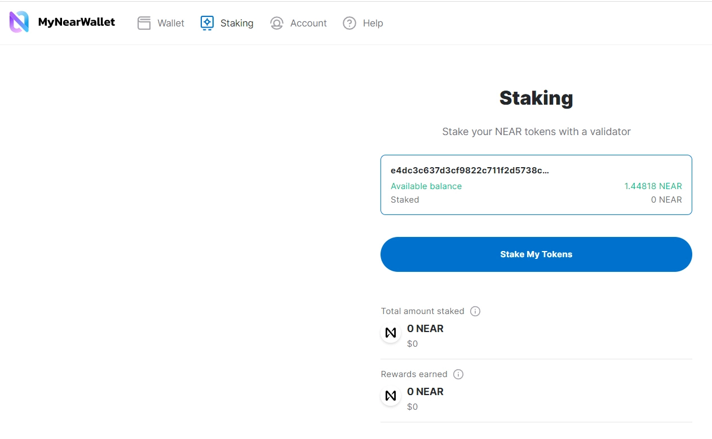Select the Wallet card icon in navigation
The height and width of the screenshot is (439, 712).
pos(144,23)
